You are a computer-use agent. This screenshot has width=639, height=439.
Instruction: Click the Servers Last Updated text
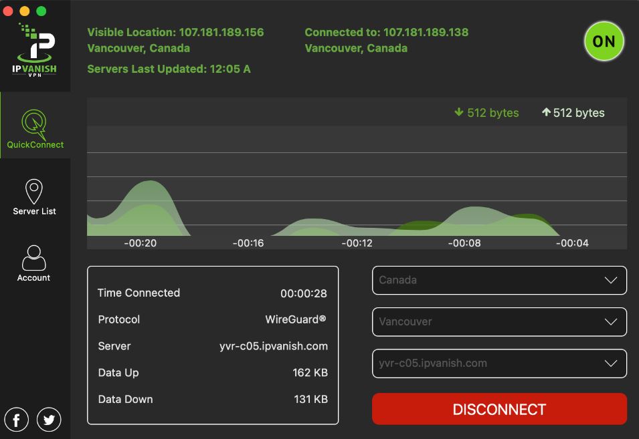click(169, 69)
